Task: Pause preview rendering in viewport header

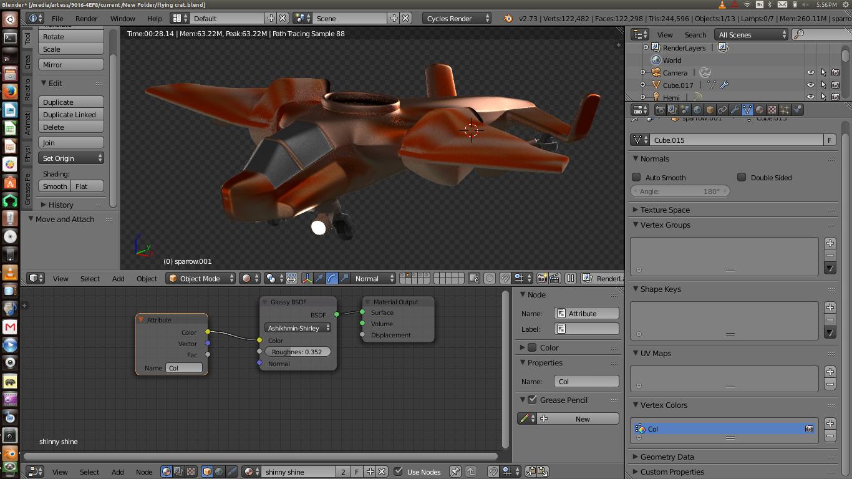Action: point(571,279)
